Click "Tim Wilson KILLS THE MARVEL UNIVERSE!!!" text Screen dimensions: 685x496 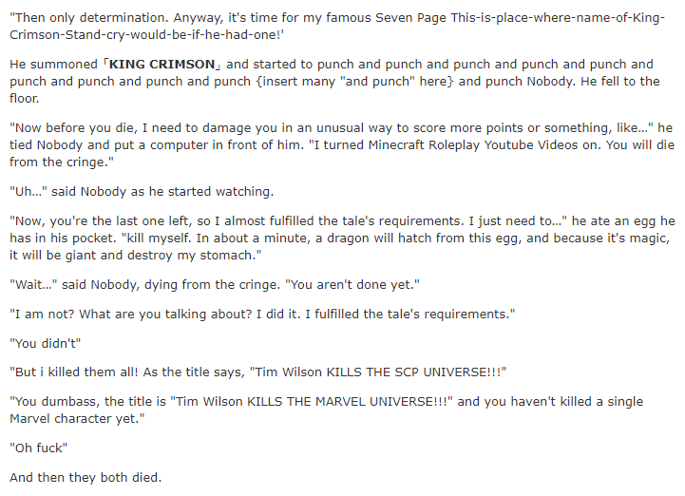click(x=311, y=402)
